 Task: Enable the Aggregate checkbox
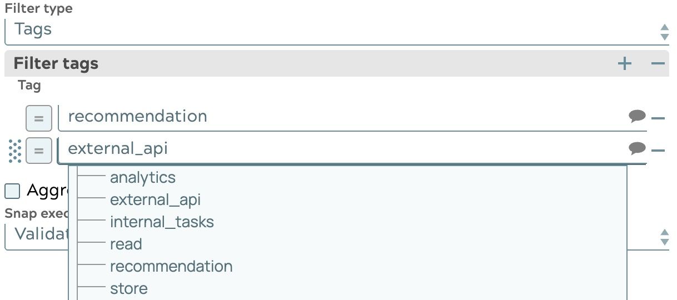tap(12, 192)
